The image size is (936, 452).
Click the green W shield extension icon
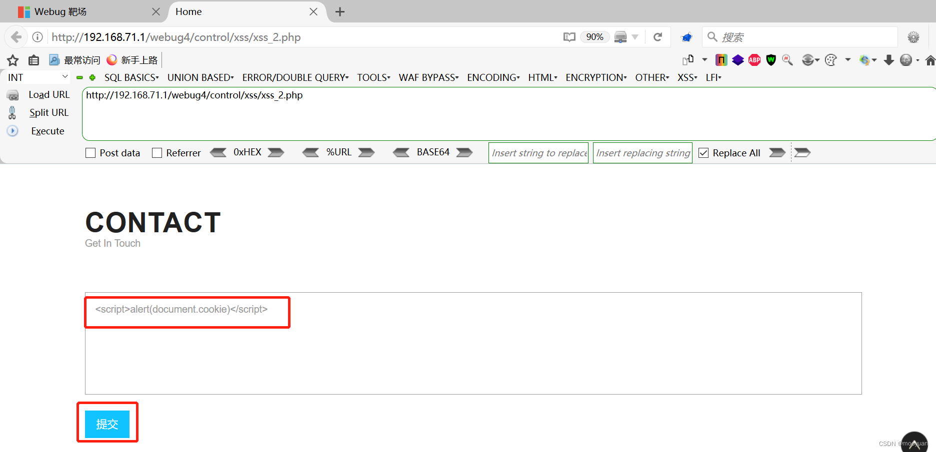click(x=771, y=60)
